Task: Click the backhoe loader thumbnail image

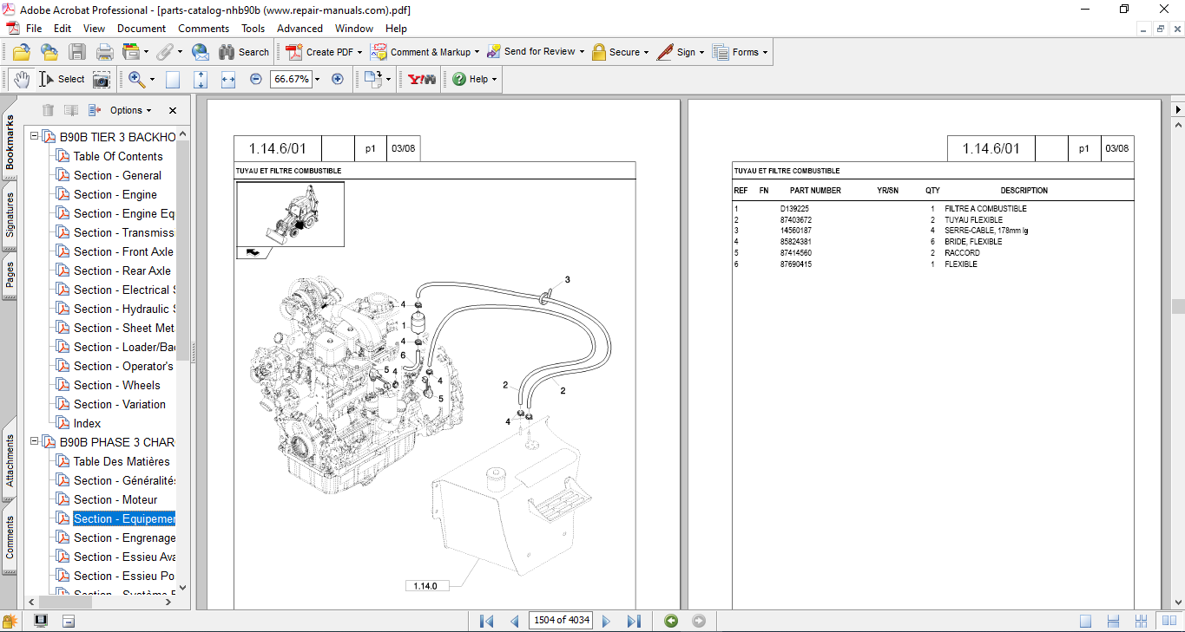Action: (290, 214)
